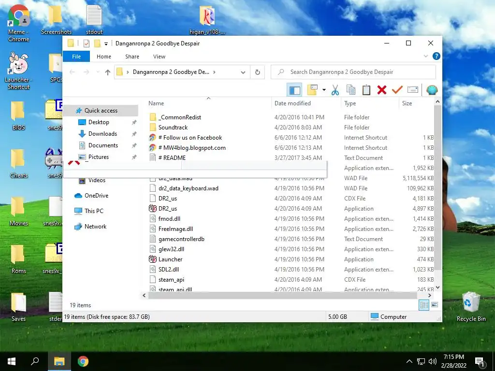Screen dimensions: 495x371
Task: Select Downloads in navigation pane
Action: click(102, 134)
